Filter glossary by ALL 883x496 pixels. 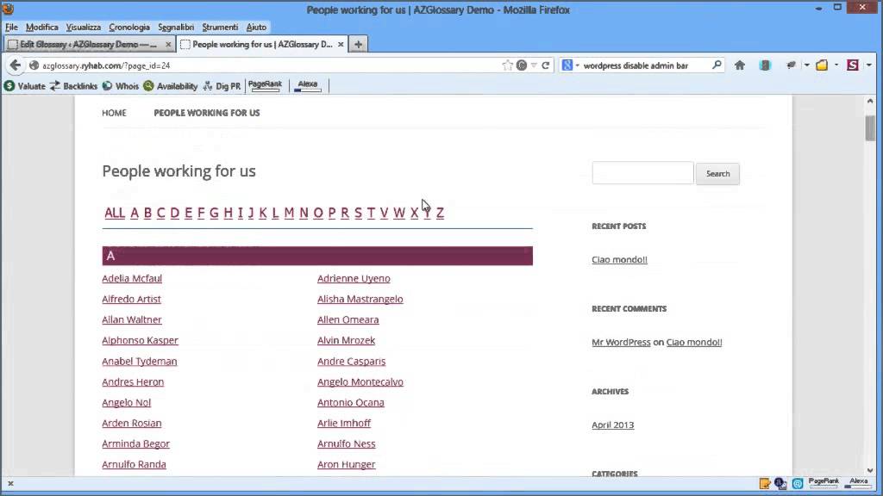(x=115, y=213)
